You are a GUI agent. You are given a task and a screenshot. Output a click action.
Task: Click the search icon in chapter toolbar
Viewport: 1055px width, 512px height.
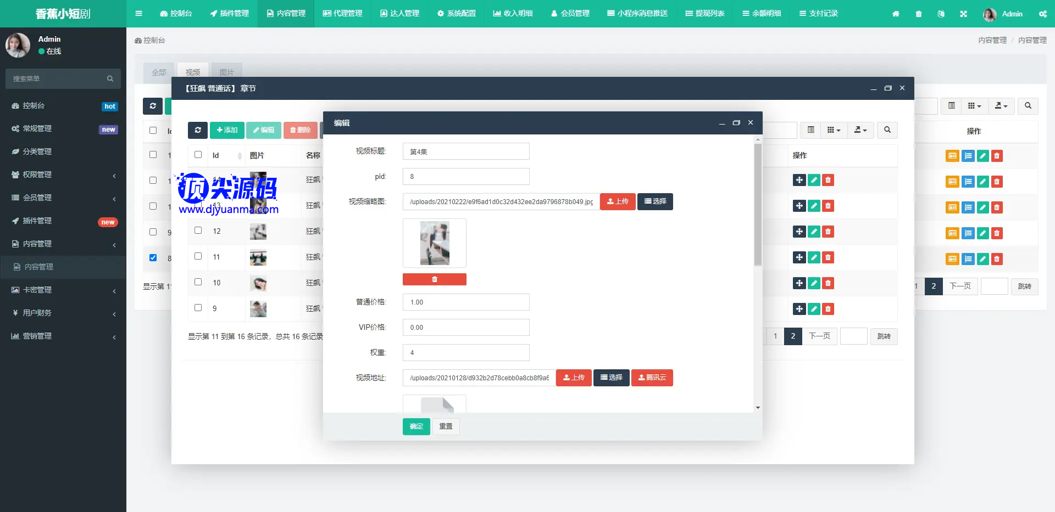[887, 130]
